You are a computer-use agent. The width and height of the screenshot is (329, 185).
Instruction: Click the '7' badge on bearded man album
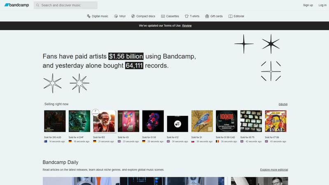(95, 112)
